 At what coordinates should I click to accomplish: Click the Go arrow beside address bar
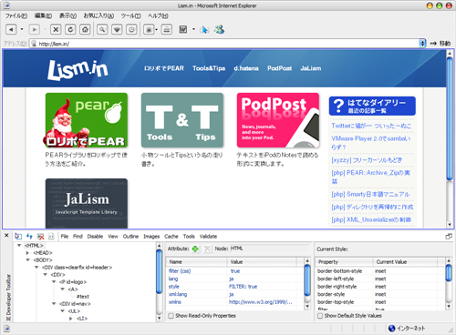tap(433, 44)
